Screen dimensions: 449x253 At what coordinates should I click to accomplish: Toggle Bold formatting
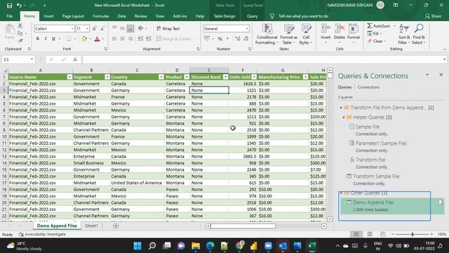pos(37,39)
